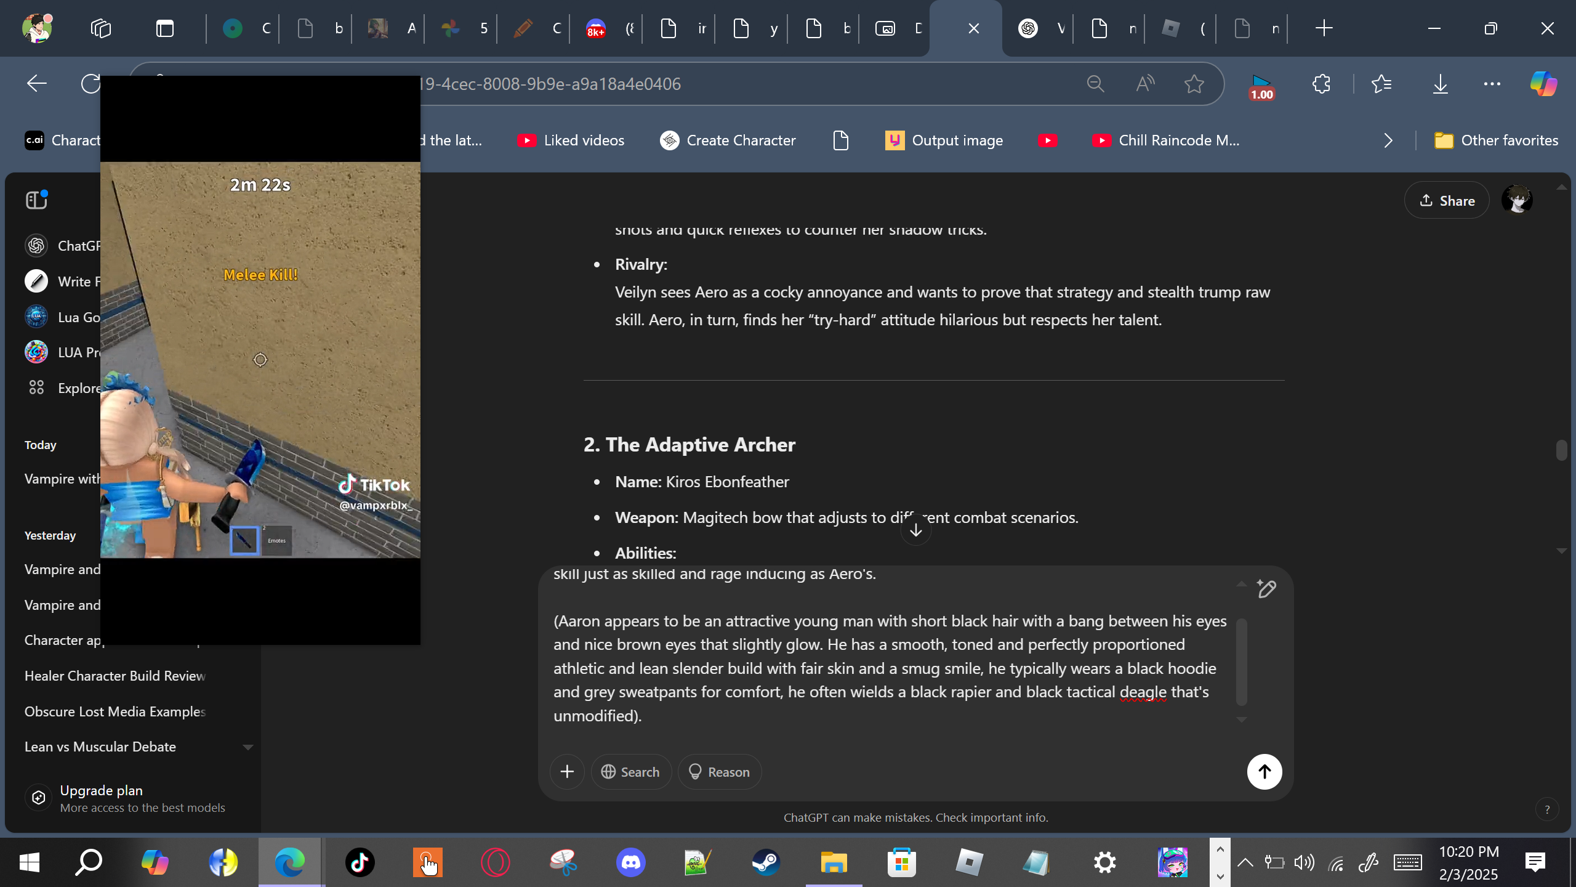
Task: Toggle the ChatGPT sidebar panel icon
Action: [37, 200]
